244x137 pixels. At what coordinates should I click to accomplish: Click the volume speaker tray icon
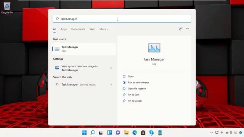pyautogui.click(x=221, y=132)
